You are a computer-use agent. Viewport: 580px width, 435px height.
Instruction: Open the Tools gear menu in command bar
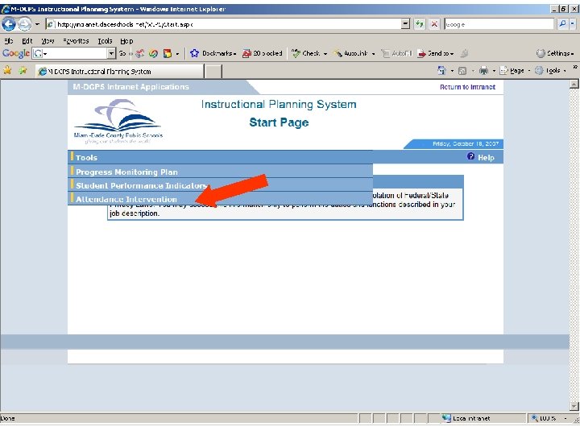coord(550,71)
